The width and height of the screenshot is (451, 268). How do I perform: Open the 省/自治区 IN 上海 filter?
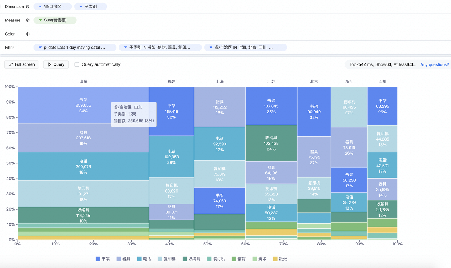246,48
